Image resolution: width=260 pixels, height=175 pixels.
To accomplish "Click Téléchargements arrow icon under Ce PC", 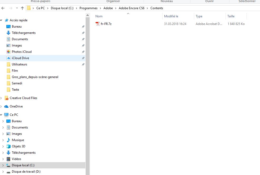I will tap(8, 153).
